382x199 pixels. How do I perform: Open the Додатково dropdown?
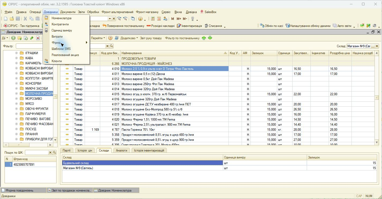pyautogui.click(x=129, y=38)
